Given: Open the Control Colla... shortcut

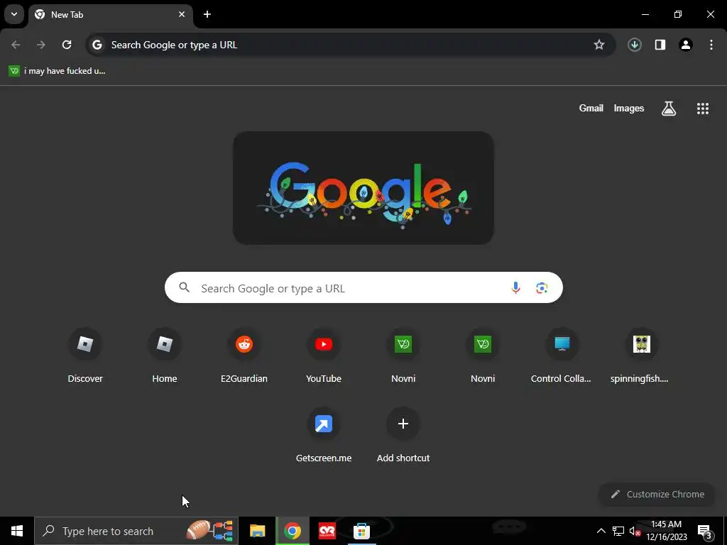Looking at the screenshot, I should coord(562,357).
